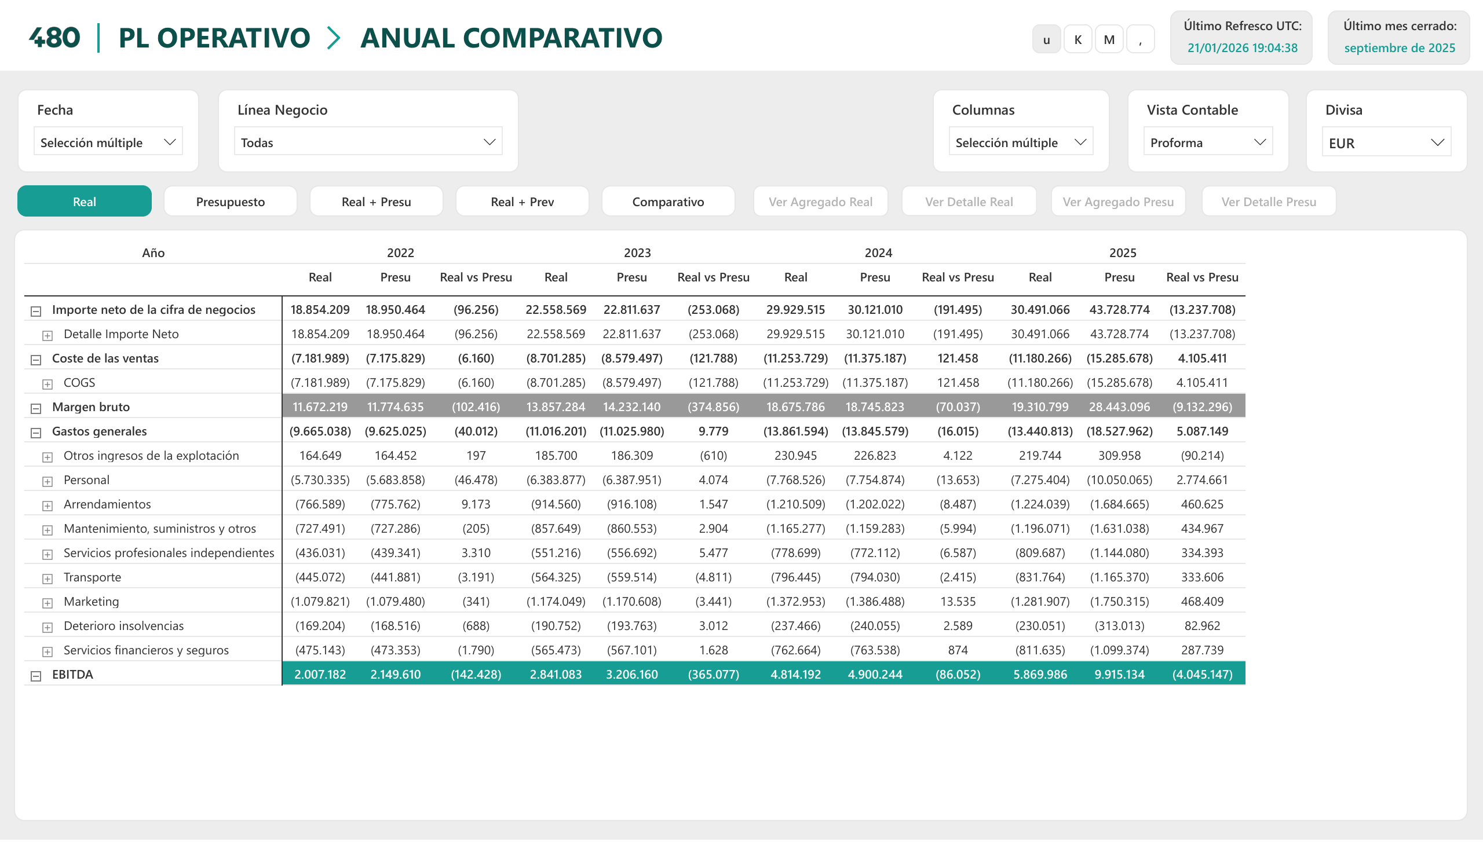The height and width of the screenshot is (846, 1483).
Task: Collapse the Margen bruto row
Action: click(x=36, y=409)
